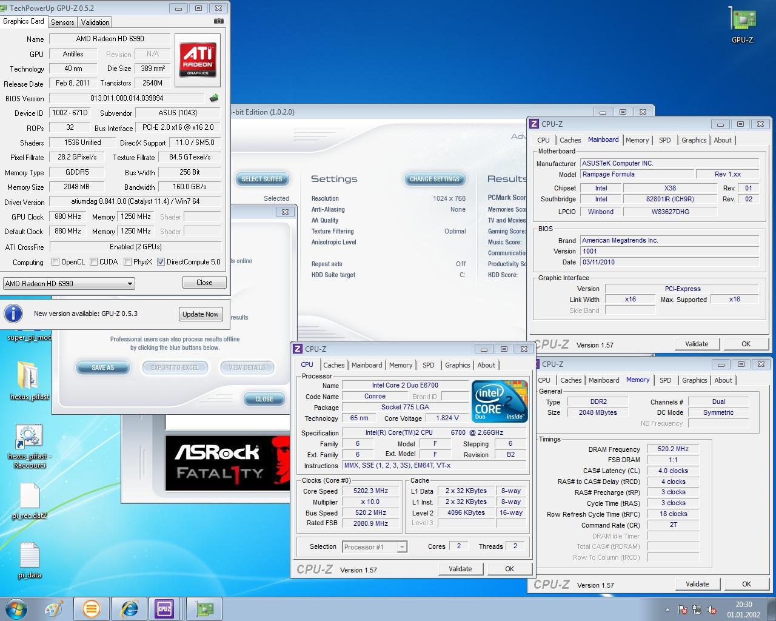Click the Show desktop strip beside the clock
The height and width of the screenshot is (621, 776).
point(771,609)
